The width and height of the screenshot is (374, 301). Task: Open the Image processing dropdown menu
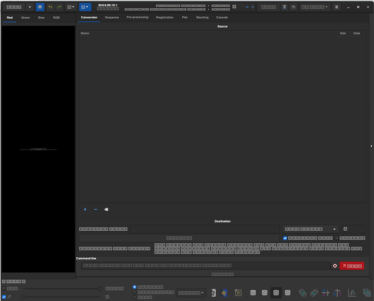click(x=71, y=7)
